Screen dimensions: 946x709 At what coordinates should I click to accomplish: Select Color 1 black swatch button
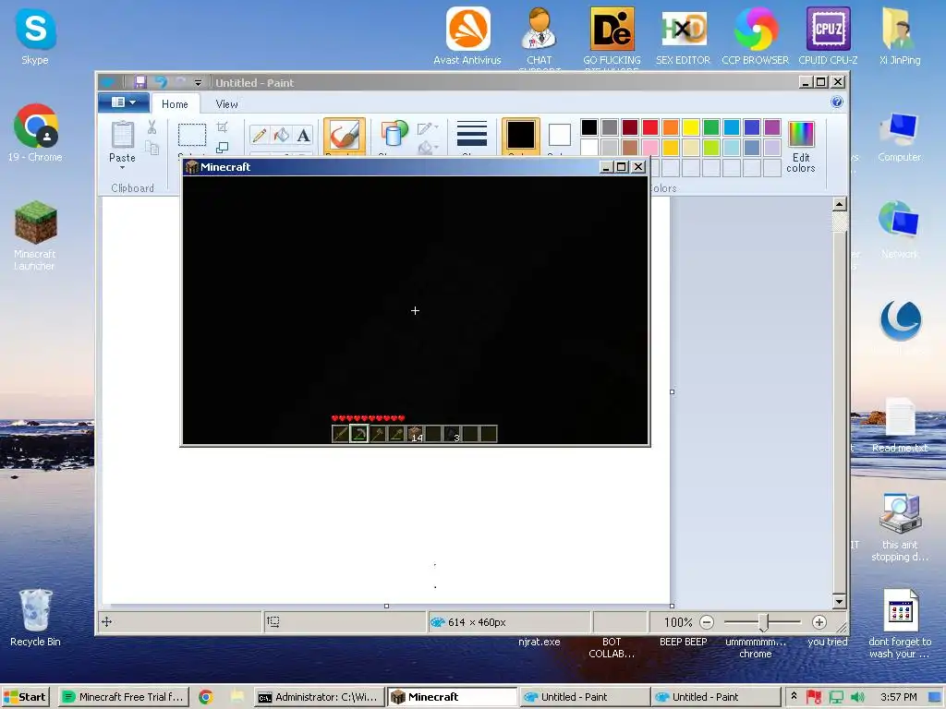pos(521,135)
